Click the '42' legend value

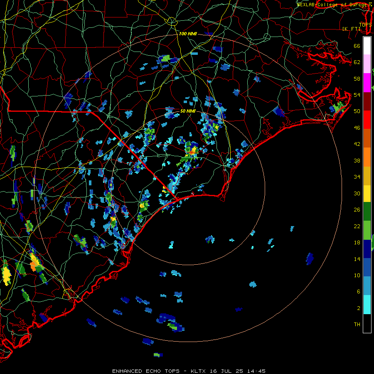coord(357,144)
